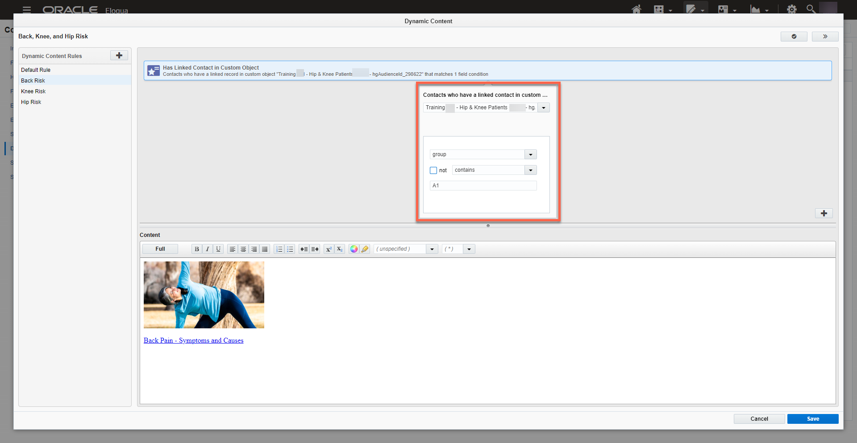857x443 pixels.
Task: Add a new dynamic content rule
Action: pos(119,55)
